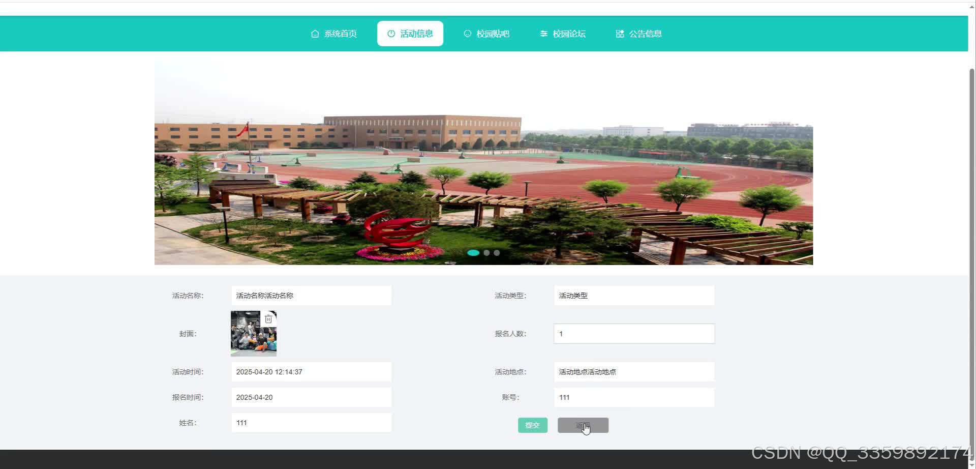Select the second carousel indicator dot

click(x=486, y=253)
